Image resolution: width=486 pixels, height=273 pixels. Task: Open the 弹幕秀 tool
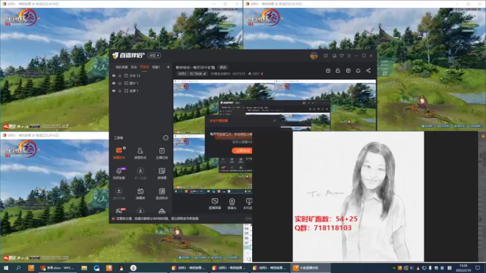click(140, 194)
